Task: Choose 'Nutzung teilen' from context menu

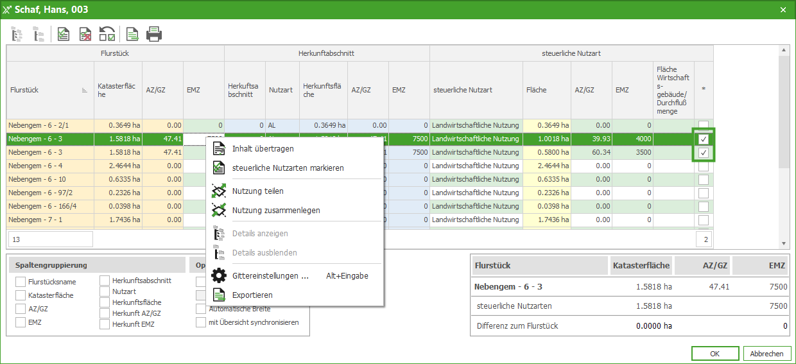Action: (x=257, y=191)
